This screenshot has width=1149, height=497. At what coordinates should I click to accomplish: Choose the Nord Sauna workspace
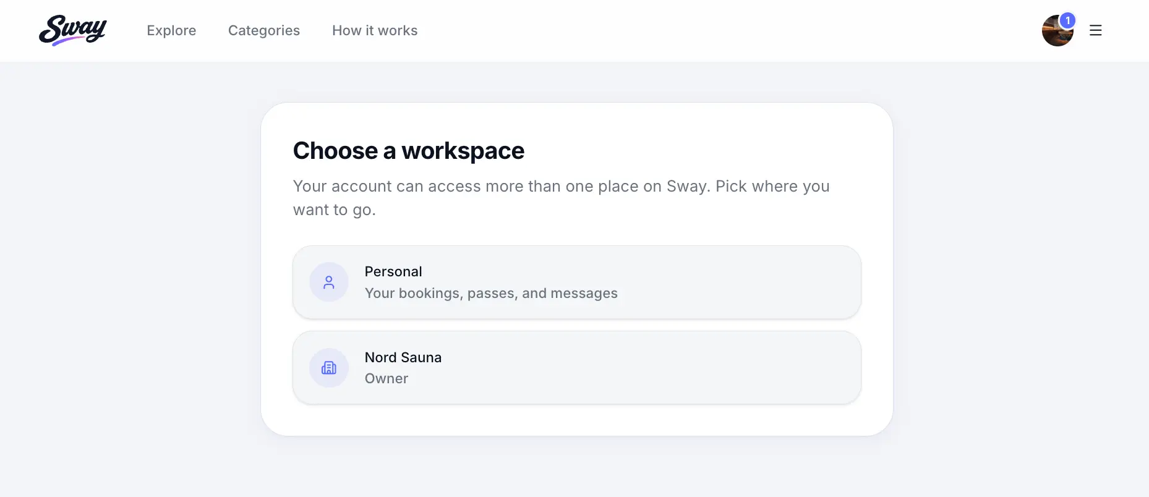pyautogui.click(x=577, y=368)
